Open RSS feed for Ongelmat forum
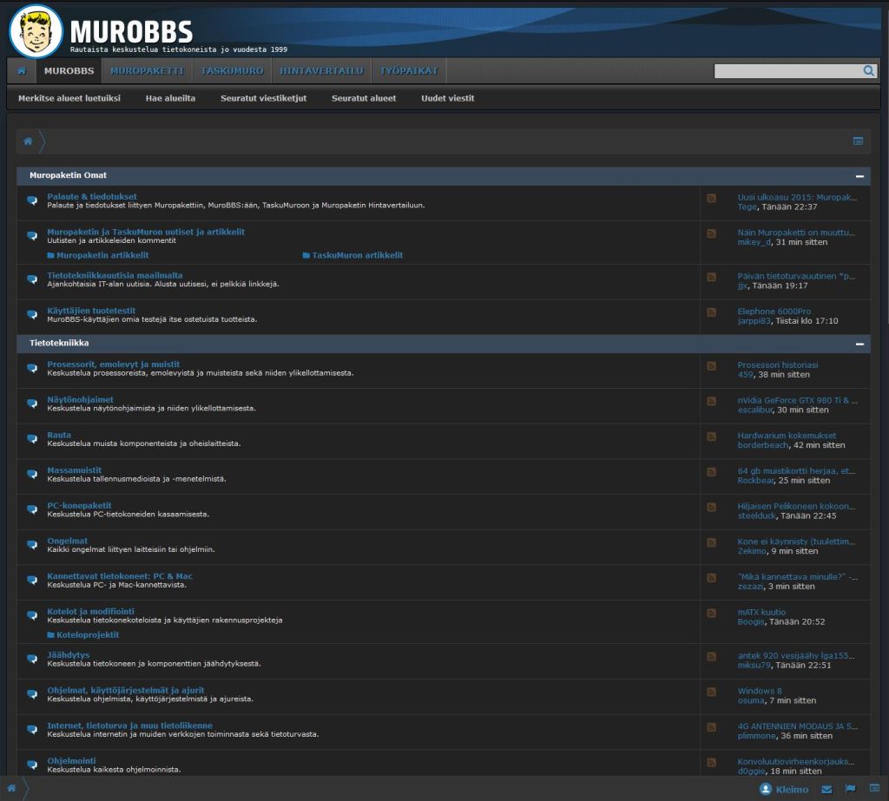This screenshot has height=801, width=889. pos(711,542)
